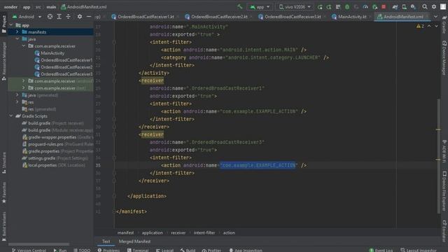Image resolution: width=448 pixels, height=252 pixels.
Task: Click the receiver breadcrumb item
Action: 178,233
